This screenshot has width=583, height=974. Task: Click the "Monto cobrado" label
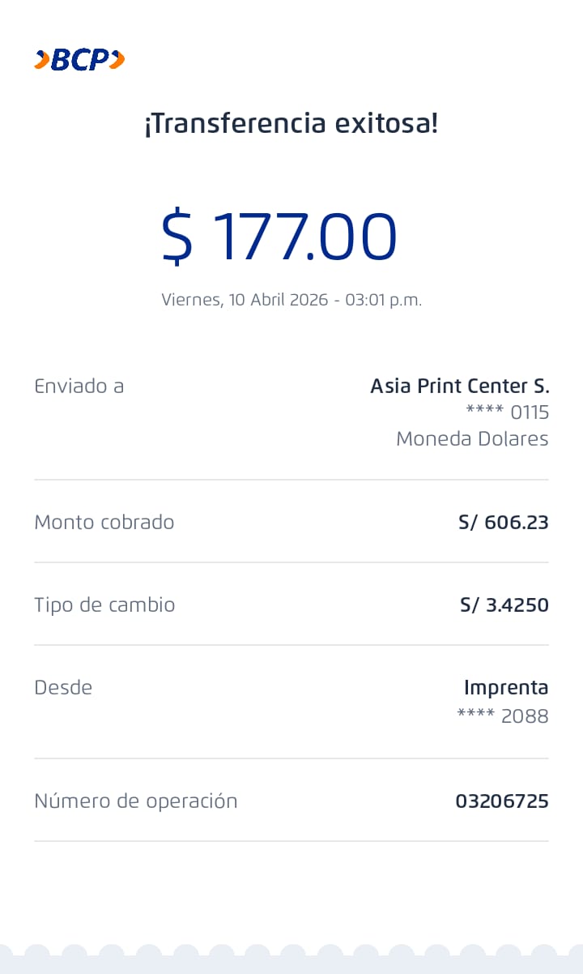pyautogui.click(x=104, y=523)
